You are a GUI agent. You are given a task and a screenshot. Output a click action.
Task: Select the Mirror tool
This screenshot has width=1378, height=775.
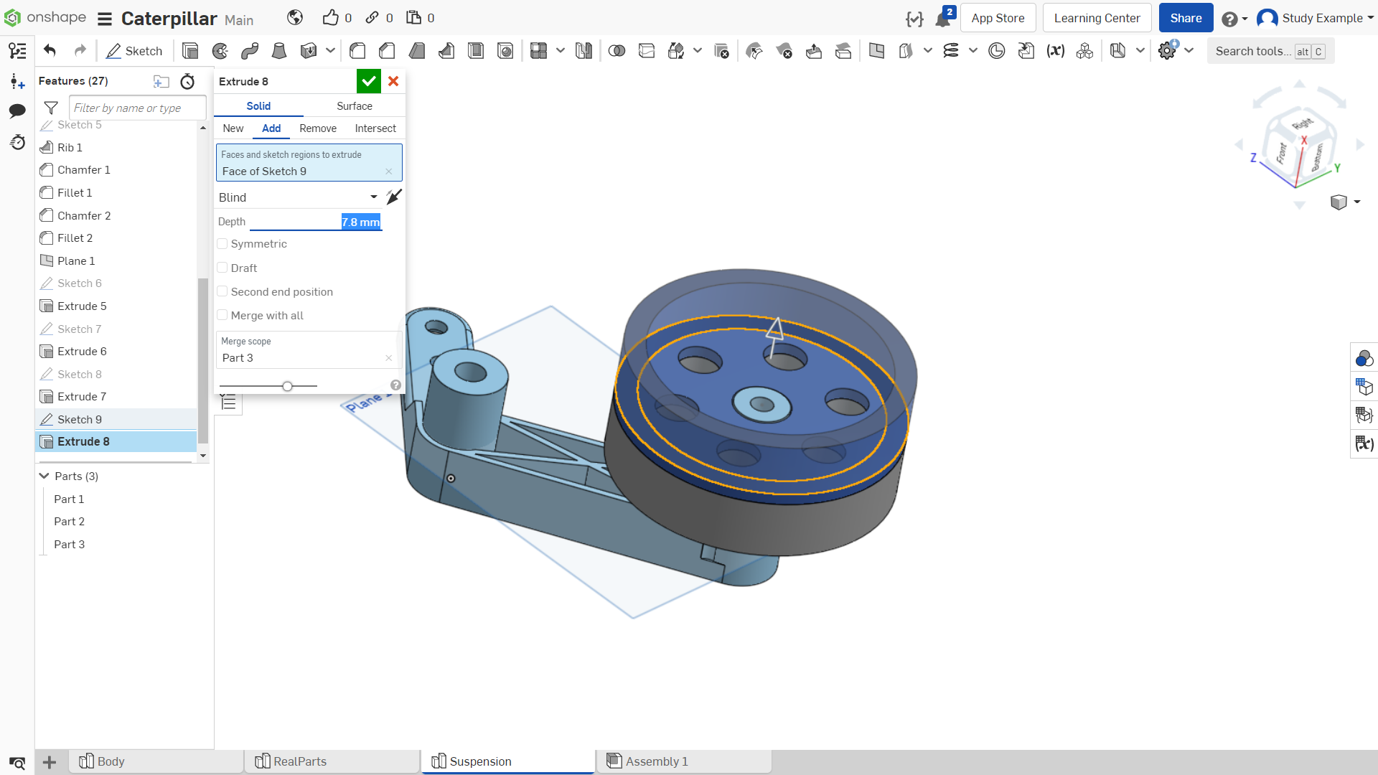point(583,51)
